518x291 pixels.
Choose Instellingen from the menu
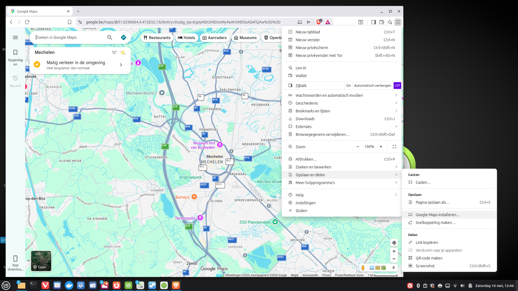point(342,203)
